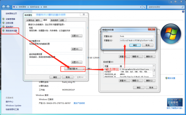Click the shield icon beside 远程设置
The width and height of the screenshot is (186, 115).
tap(3, 23)
